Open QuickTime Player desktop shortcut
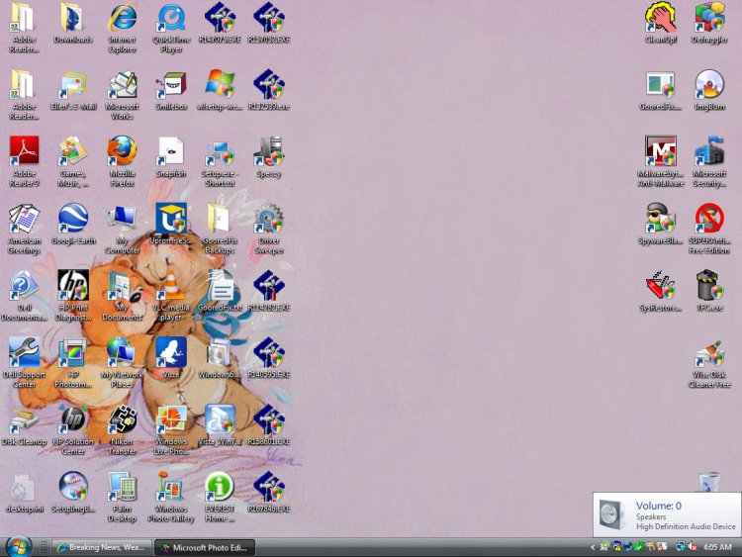742x557 pixels. 171,28
